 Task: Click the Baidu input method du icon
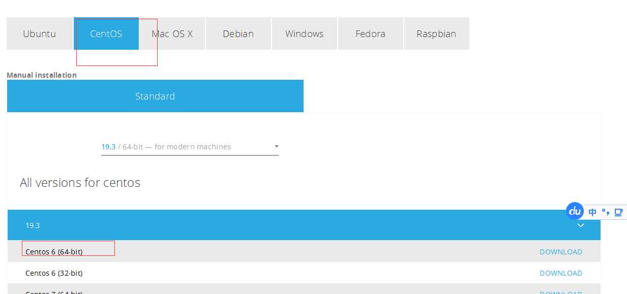click(x=575, y=211)
